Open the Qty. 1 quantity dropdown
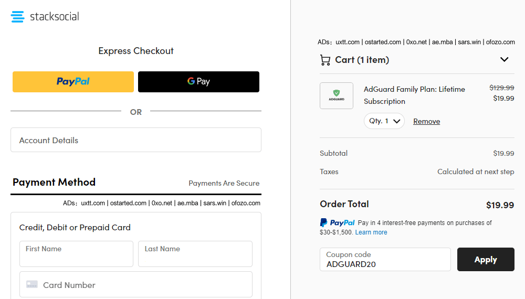The width and height of the screenshot is (525, 299). [x=384, y=121]
